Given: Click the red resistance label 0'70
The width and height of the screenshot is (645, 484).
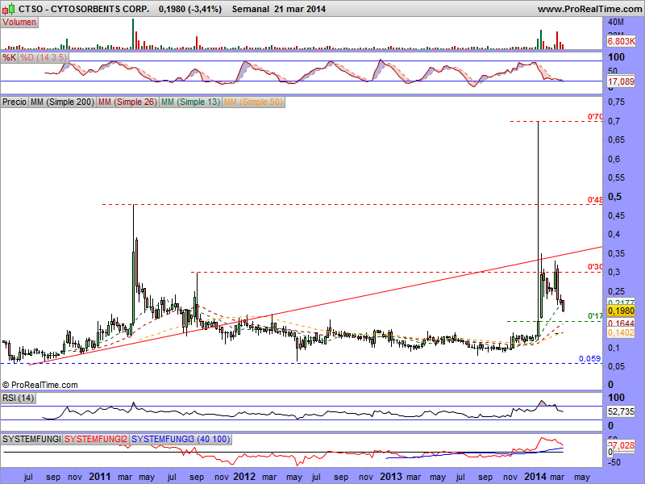Looking at the screenshot, I should (x=595, y=117).
